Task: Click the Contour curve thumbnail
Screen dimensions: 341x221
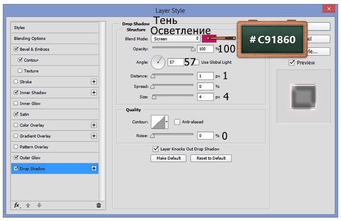Action: pos(158,122)
